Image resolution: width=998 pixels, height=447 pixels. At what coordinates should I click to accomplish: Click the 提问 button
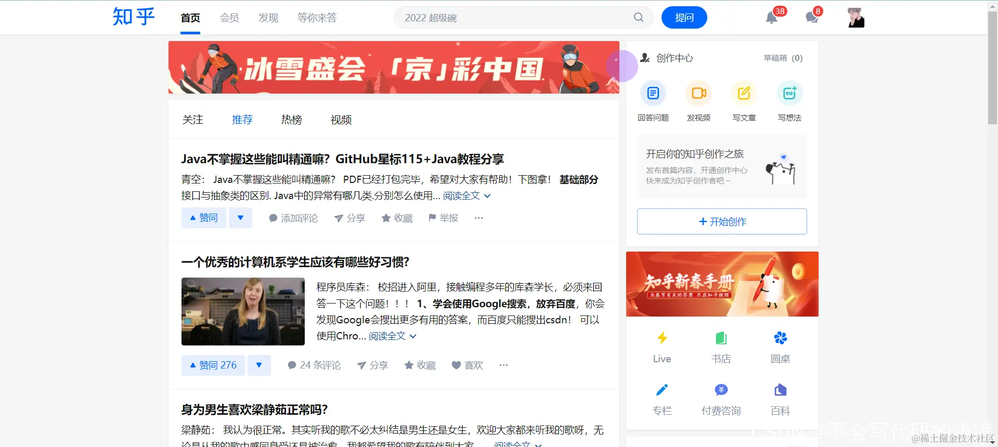pos(684,18)
